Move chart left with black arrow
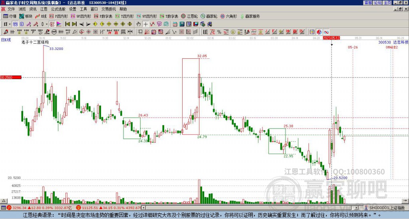 (x=81, y=24)
